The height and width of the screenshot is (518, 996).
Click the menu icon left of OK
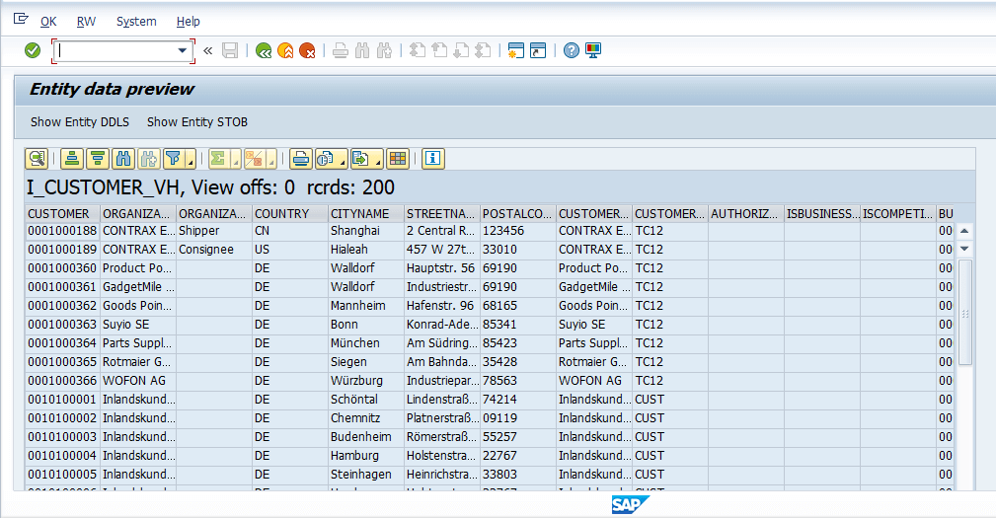[x=21, y=19]
